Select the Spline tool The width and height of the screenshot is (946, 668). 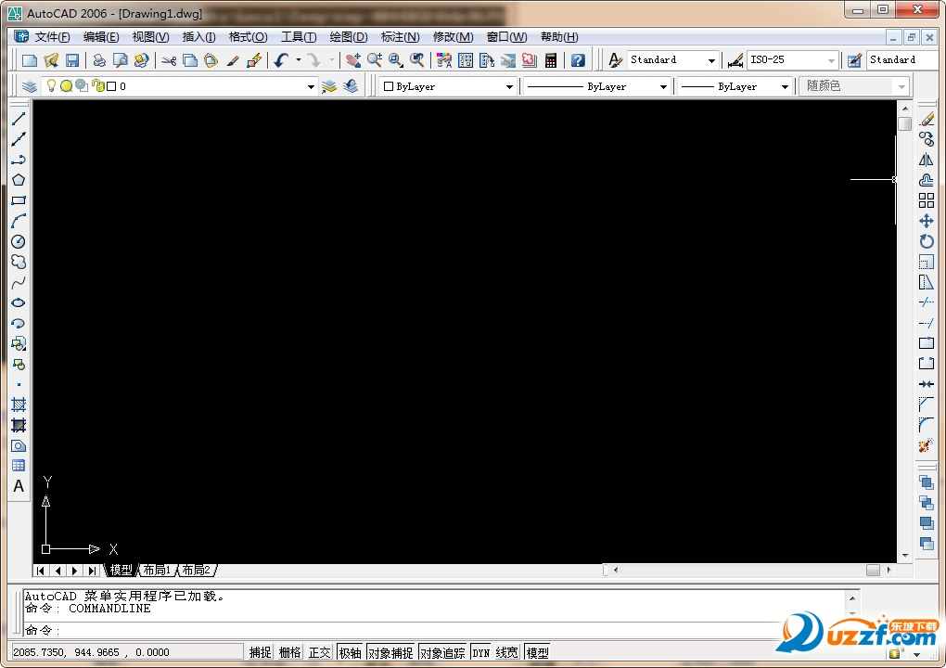point(19,282)
